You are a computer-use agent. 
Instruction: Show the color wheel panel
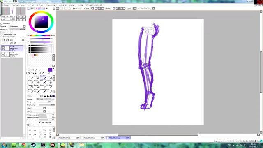pyautogui.click(x=29, y=9)
